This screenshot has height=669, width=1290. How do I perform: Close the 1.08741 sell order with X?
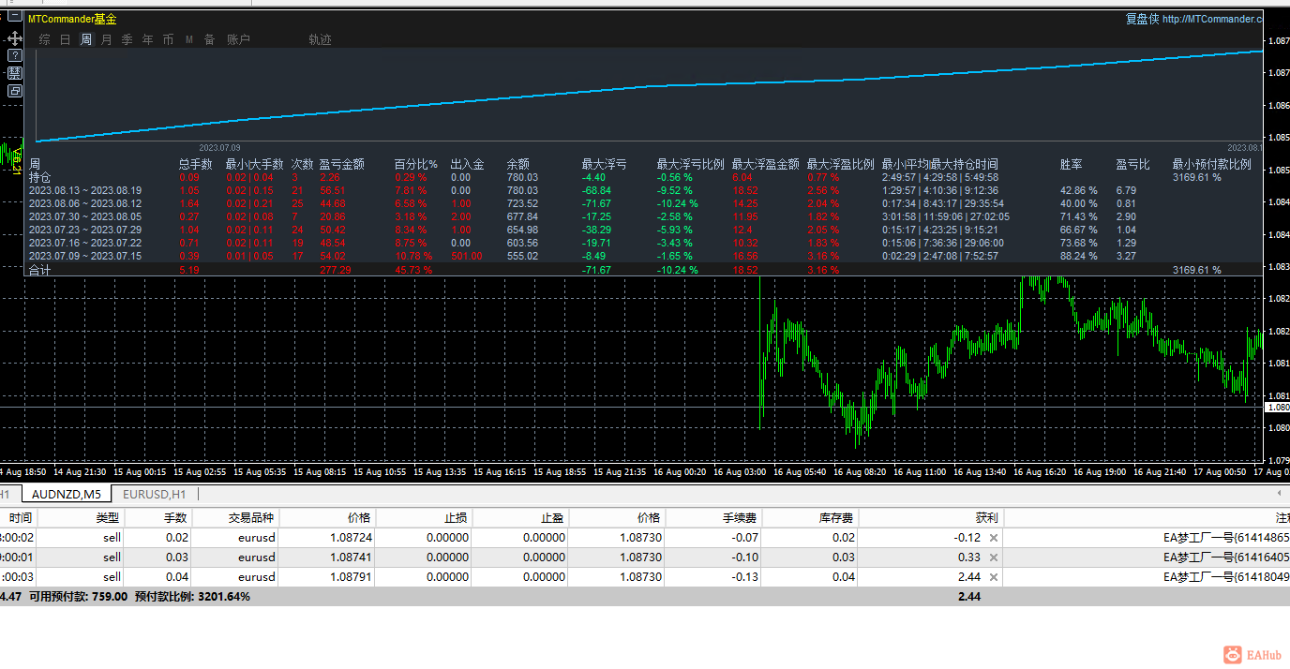tap(994, 557)
